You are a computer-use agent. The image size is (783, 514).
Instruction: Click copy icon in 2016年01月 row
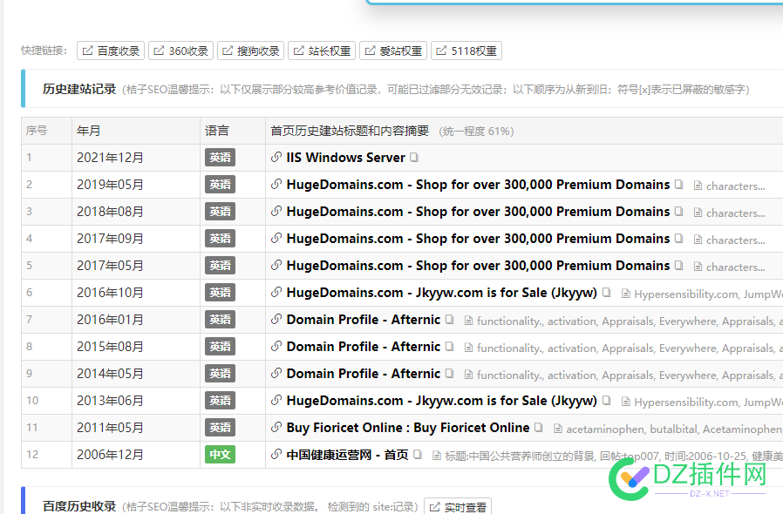449,319
